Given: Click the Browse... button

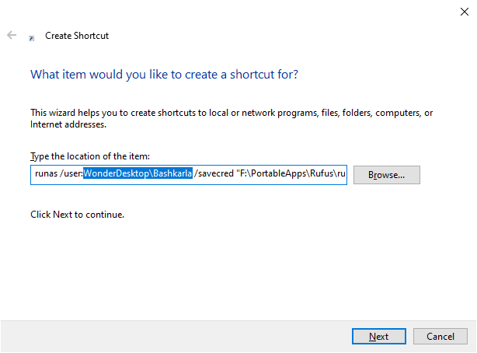Looking at the screenshot, I should tap(387, 175).
